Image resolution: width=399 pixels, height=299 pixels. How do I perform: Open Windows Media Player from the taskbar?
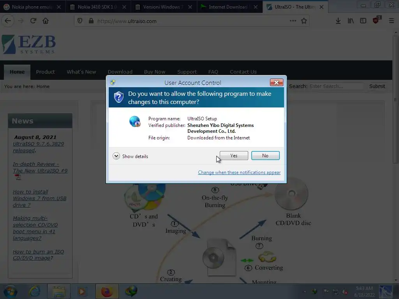coord(82,291)
